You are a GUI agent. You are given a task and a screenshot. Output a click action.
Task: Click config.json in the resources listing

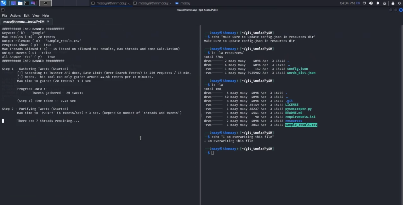click(298, 69)
